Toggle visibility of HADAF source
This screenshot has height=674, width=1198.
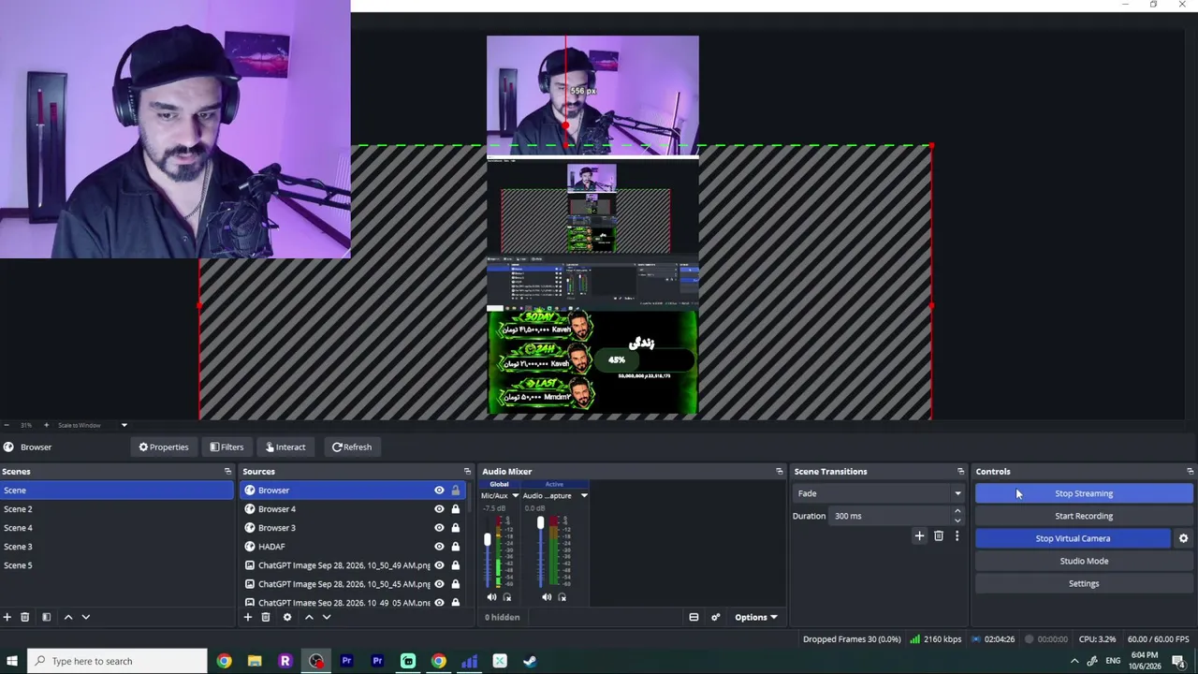coord(439,547)
